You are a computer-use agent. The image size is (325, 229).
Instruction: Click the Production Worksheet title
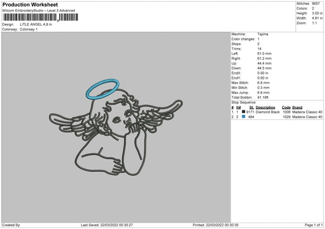point(30,5)
